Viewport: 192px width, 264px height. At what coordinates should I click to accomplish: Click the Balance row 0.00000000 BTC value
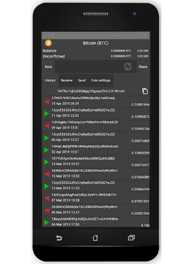tap(121, 51)
